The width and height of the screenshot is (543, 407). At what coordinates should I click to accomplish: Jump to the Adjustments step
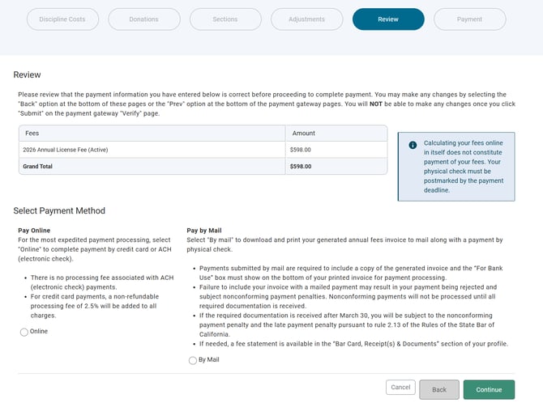click(x=307, y=19)
